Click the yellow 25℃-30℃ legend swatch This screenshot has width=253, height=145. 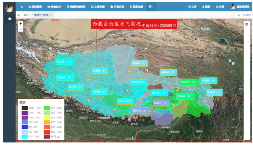coord(47,118)
